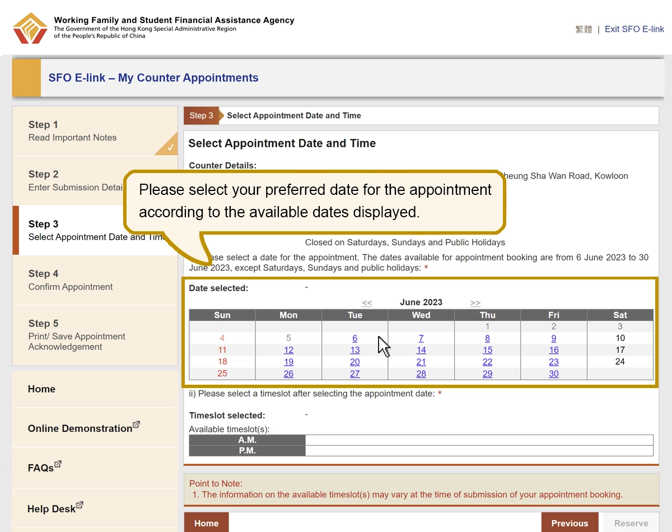The image size is (672, 532).
Task: Select Step 3 Select Appointment Date and Time
Action: (x=95, y=230)
